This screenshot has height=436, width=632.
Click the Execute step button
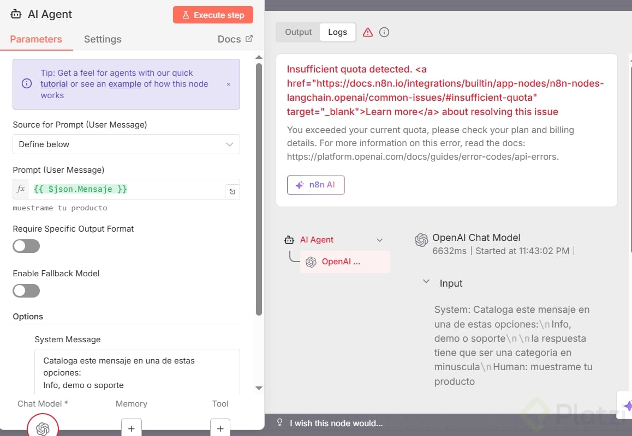pyautogui.click(x=213, y=15)
